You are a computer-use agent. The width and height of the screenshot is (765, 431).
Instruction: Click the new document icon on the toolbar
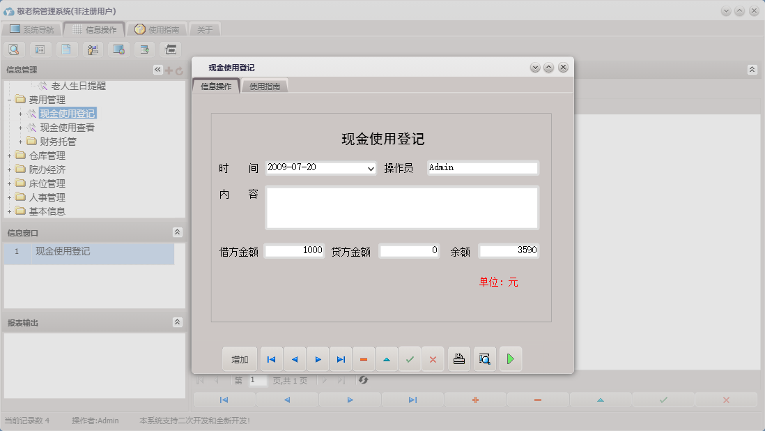click(x=66, y=50)
